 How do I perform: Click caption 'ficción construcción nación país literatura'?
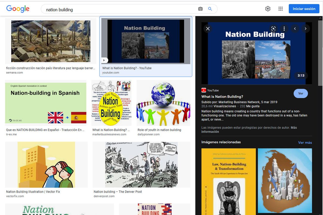pos(51,68)
